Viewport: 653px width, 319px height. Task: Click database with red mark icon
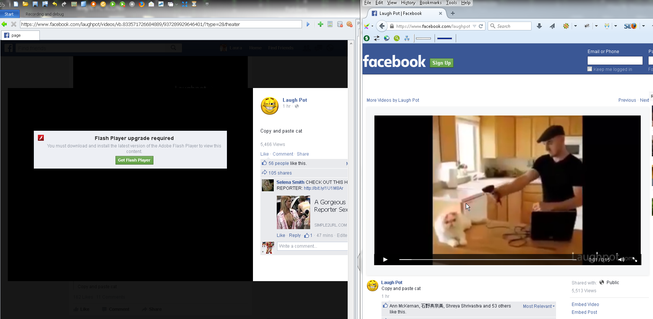tap(340, 24)
